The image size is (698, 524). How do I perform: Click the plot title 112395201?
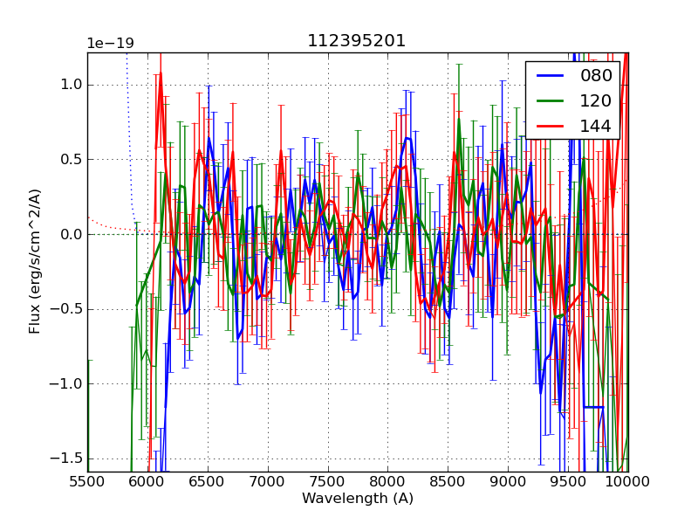click(x=357, y=41)
